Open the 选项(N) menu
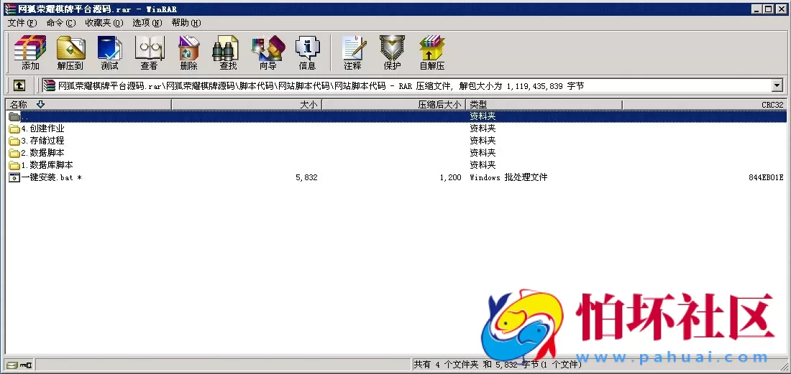The width and height of the screenshot is (791, 374). [x=147, y=23]
